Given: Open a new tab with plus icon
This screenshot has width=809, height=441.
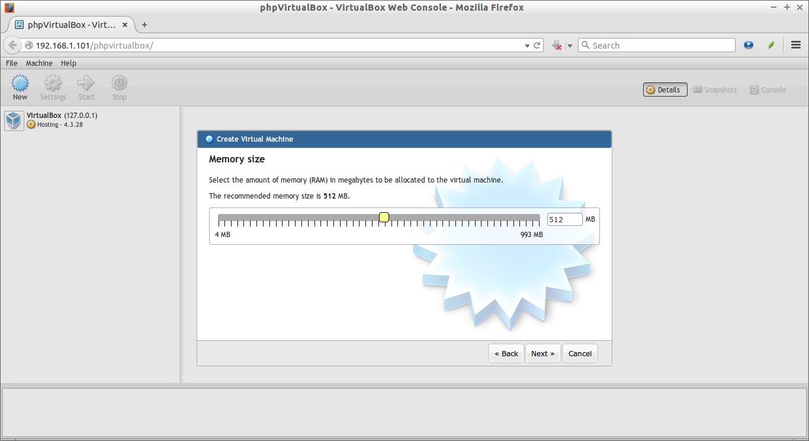Looking at the screenshot, I should coord(144,25).
